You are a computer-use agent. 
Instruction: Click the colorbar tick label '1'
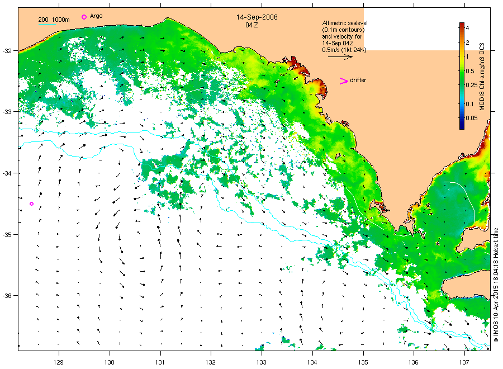tap(467, 56)
